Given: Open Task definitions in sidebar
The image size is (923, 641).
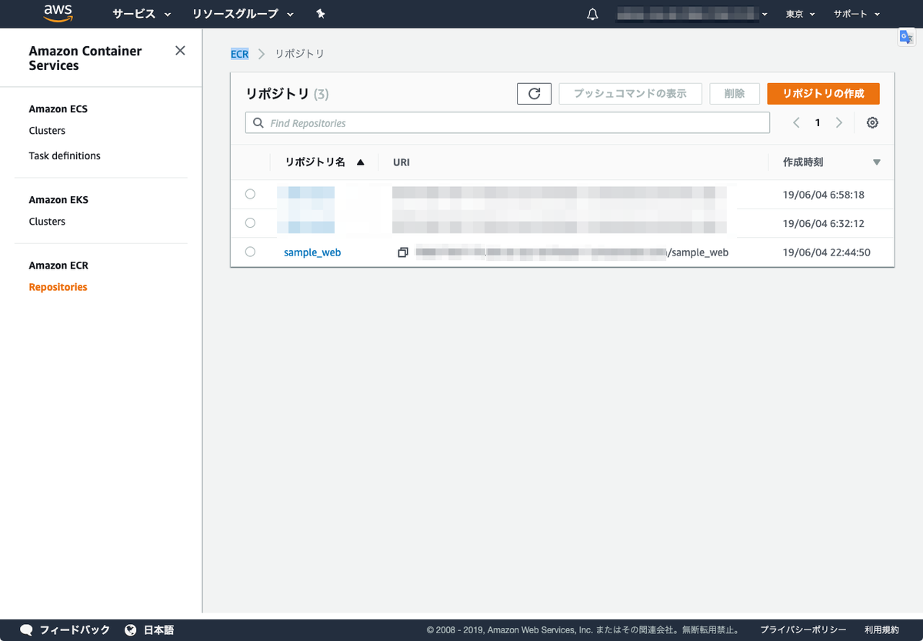Looking at the screenshot, I should click(65, 155).
